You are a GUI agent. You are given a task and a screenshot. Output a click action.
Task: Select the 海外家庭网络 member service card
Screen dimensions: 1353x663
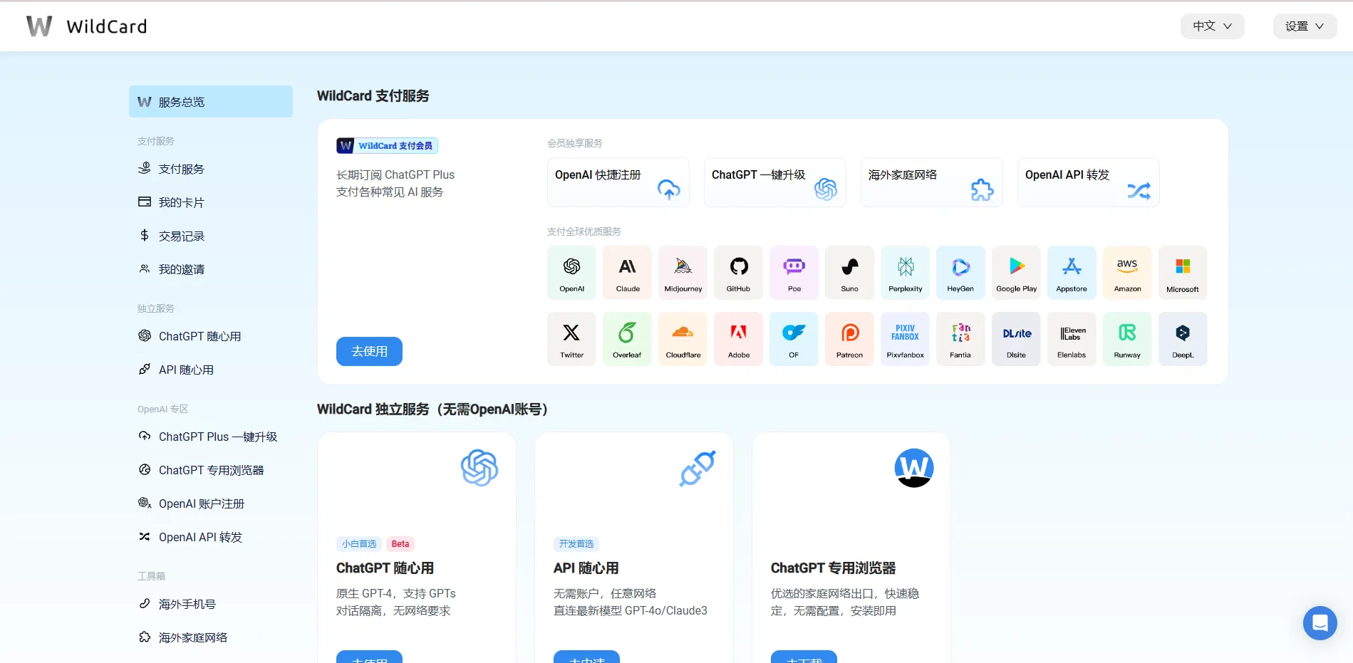click(x=931, y=182)
